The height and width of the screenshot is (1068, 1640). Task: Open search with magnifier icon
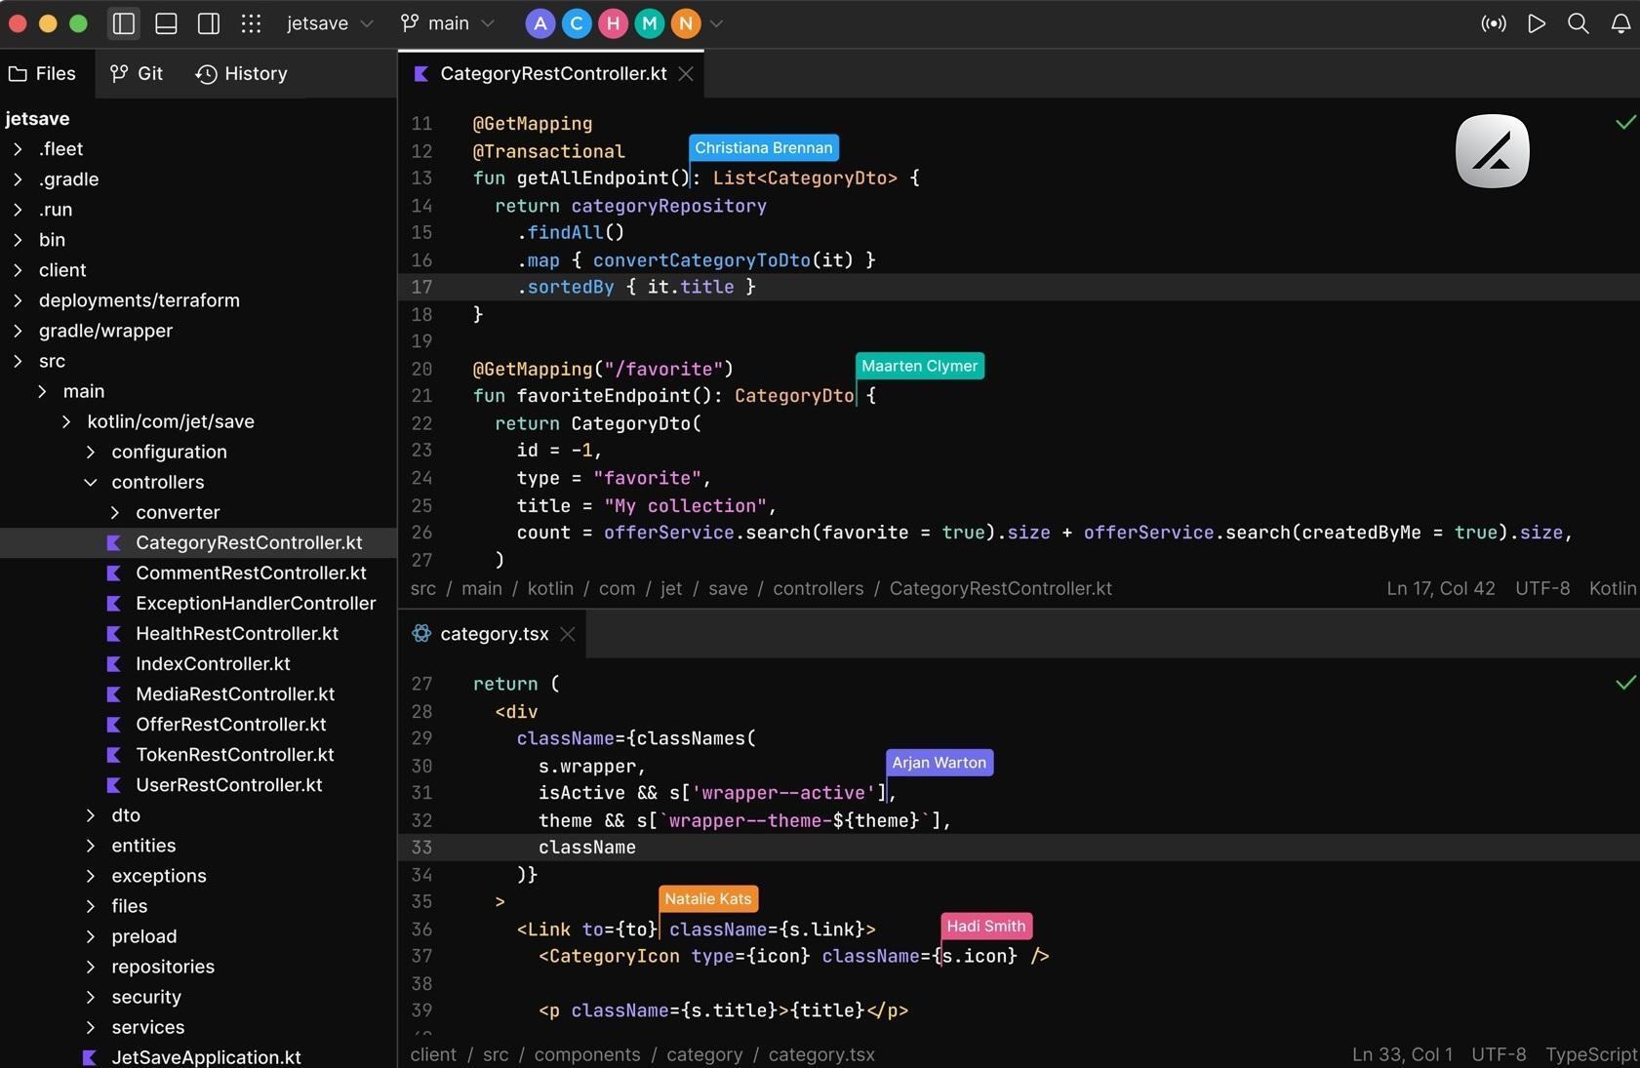1578,23
